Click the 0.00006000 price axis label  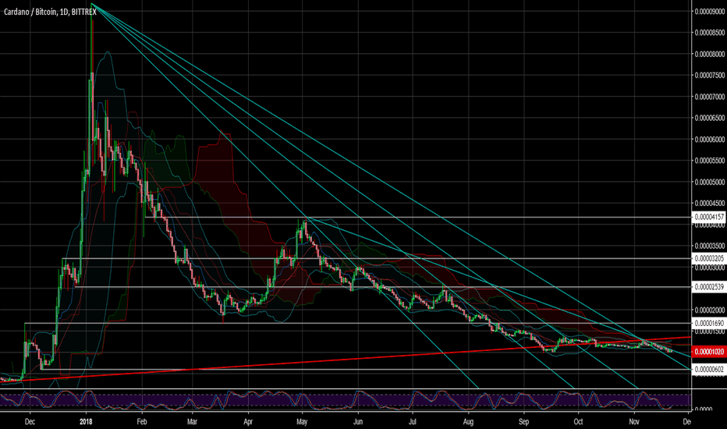coord(709,140)
